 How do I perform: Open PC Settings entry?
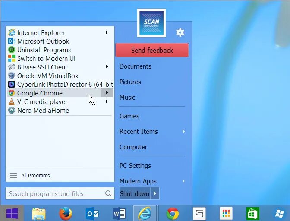coord(135,166)
